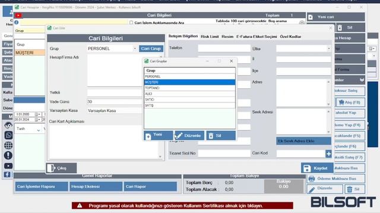Open the Varsayılan Kasa dropdown
The height and width of the screenshot is (213, 380).
tap(115, 111)
